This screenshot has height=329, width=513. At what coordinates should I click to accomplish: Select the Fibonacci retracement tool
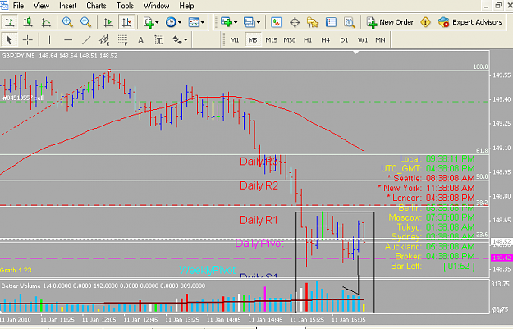[122, 40]
